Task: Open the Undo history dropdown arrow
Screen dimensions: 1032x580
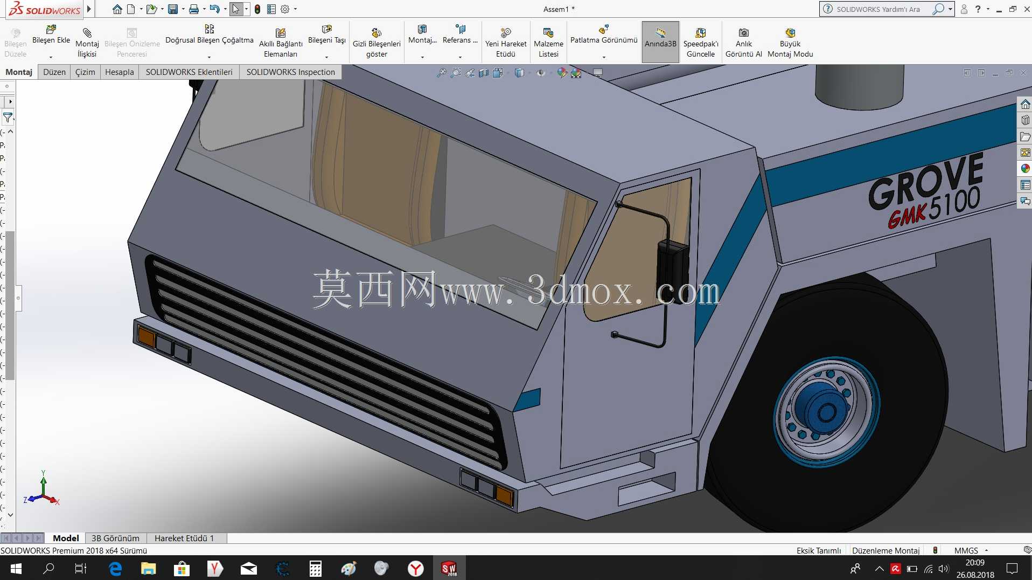Action: click(x=225, y=9)
